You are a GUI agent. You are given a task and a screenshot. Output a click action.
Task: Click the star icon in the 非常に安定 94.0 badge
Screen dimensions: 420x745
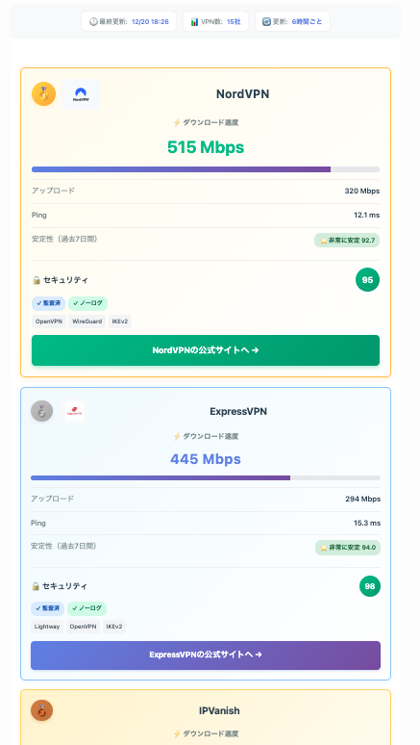[325, 548]
